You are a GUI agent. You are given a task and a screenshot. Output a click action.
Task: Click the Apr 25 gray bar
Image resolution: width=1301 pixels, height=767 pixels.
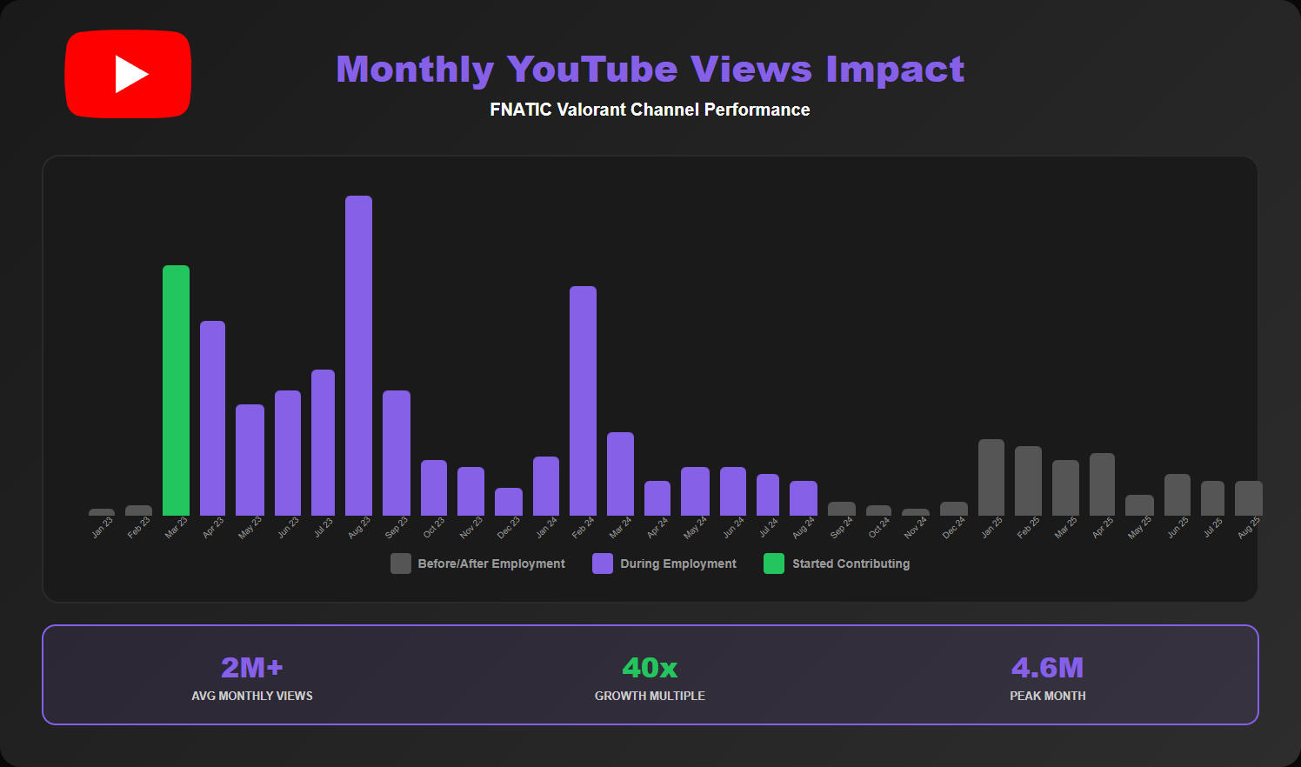[1102, 484]
